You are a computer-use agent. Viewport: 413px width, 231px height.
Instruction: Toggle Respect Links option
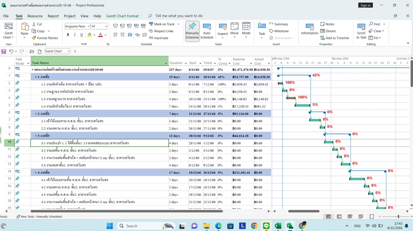coord(161,31)
